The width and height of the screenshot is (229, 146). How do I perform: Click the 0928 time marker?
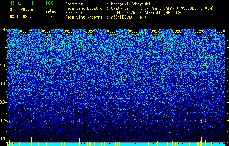pyautogui.click(x=177, y=31)
